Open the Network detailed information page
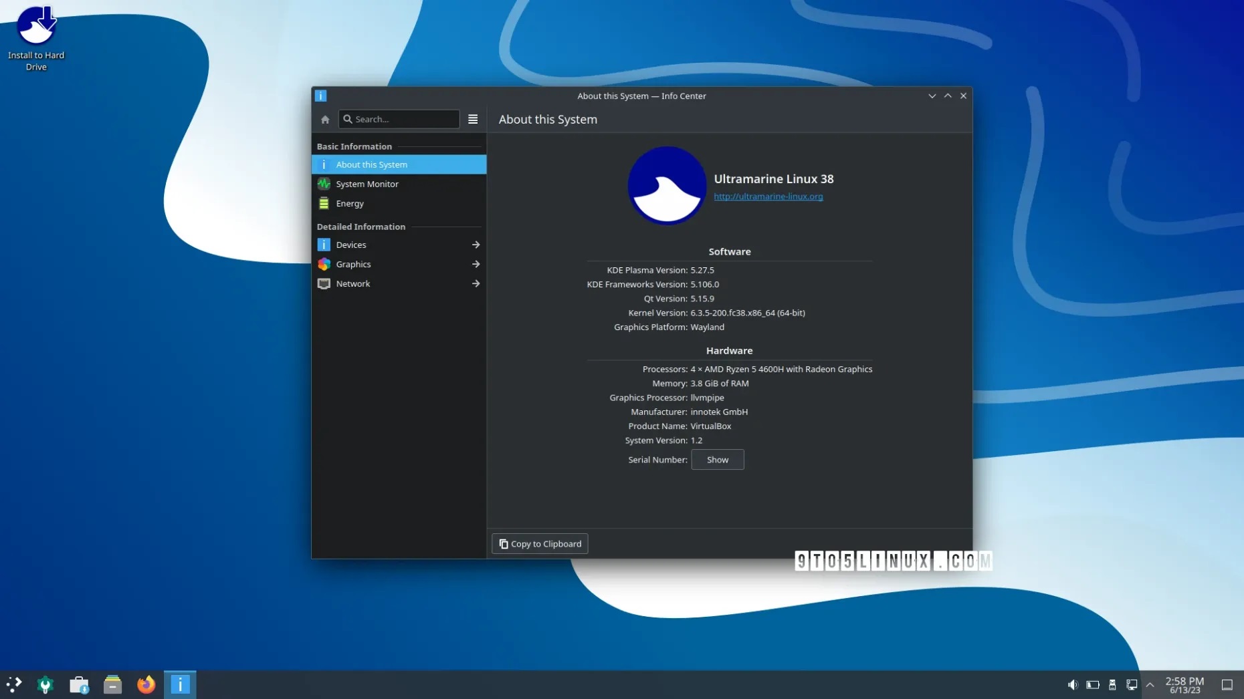 coord(352,283)
